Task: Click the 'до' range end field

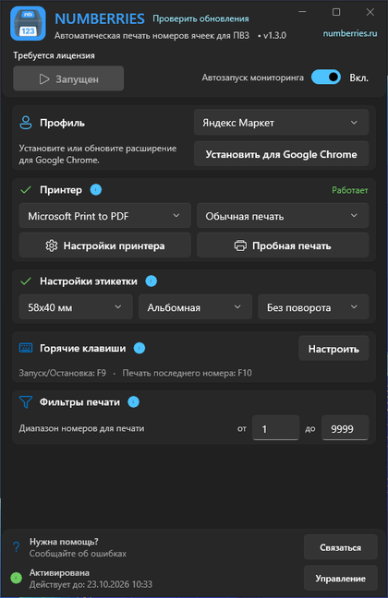Action: (x=346, y=428)
